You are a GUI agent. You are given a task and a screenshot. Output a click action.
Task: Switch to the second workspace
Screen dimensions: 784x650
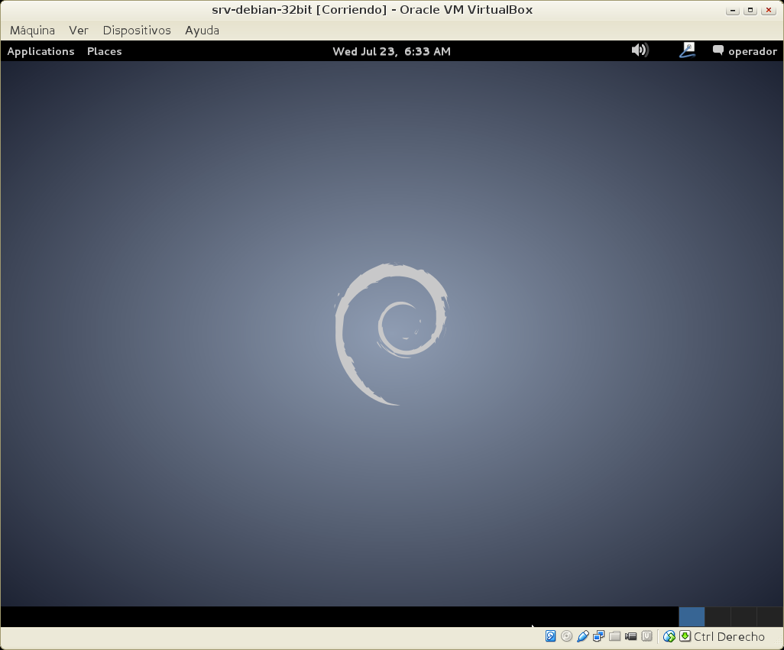tap(718, 616)
